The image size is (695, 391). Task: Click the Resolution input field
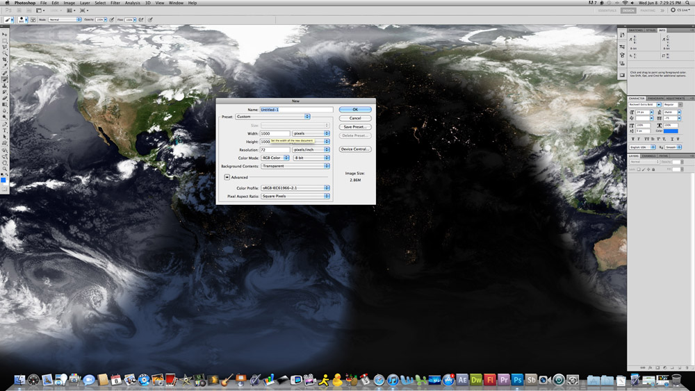click(276, 149)
